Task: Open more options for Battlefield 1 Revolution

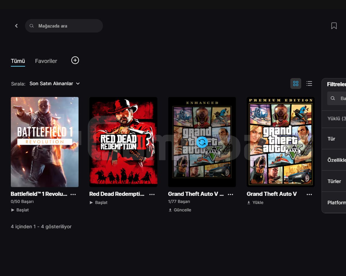Action: pos(73,194)
